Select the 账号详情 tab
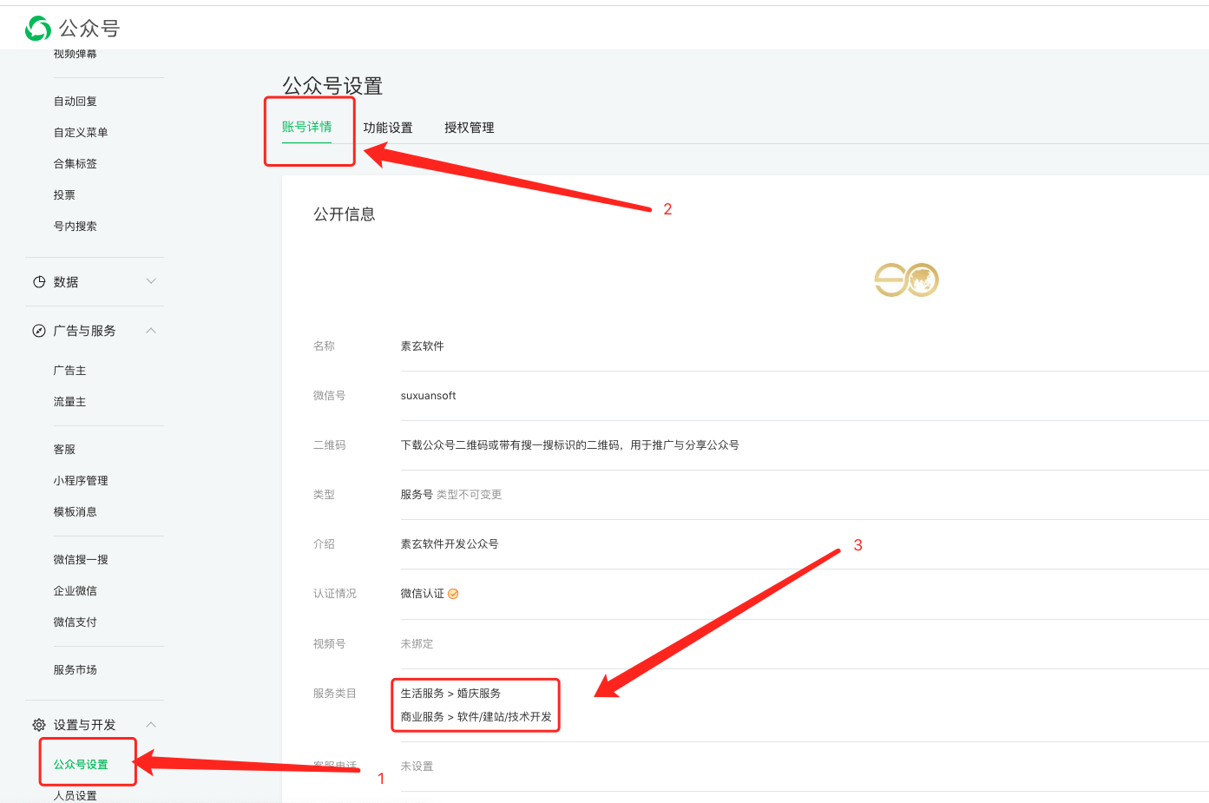The height and width of the screenshot is (803, 1209). point(306,127)
